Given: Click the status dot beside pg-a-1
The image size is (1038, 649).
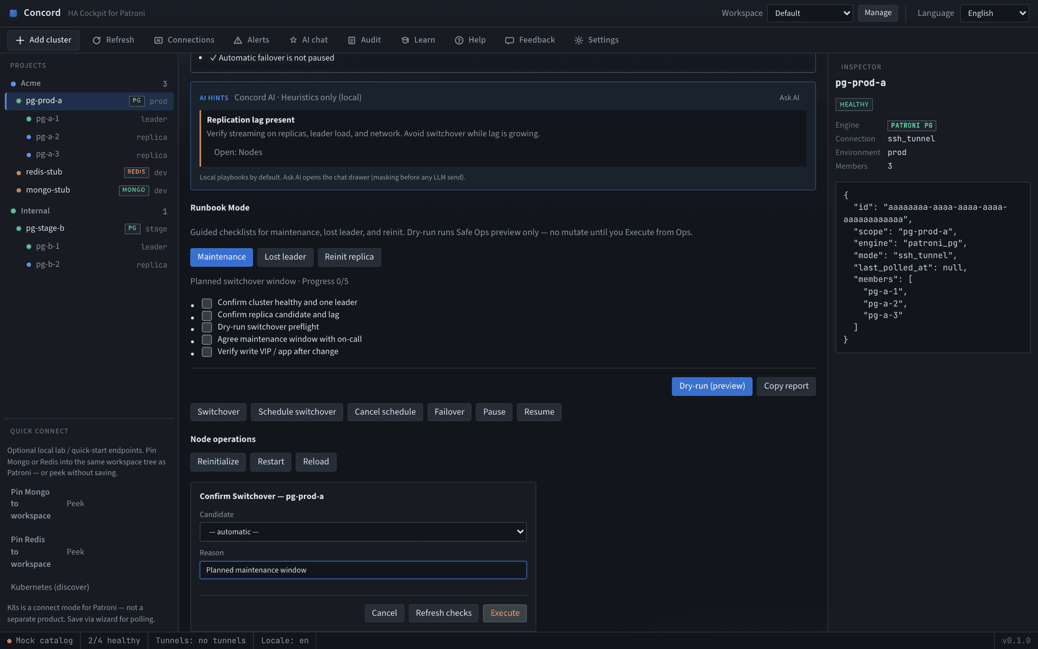Looking at the screenshot, I should pos(29,119).
